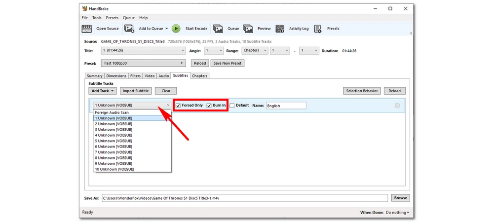Open the File menu

click(x=84, y=18)
